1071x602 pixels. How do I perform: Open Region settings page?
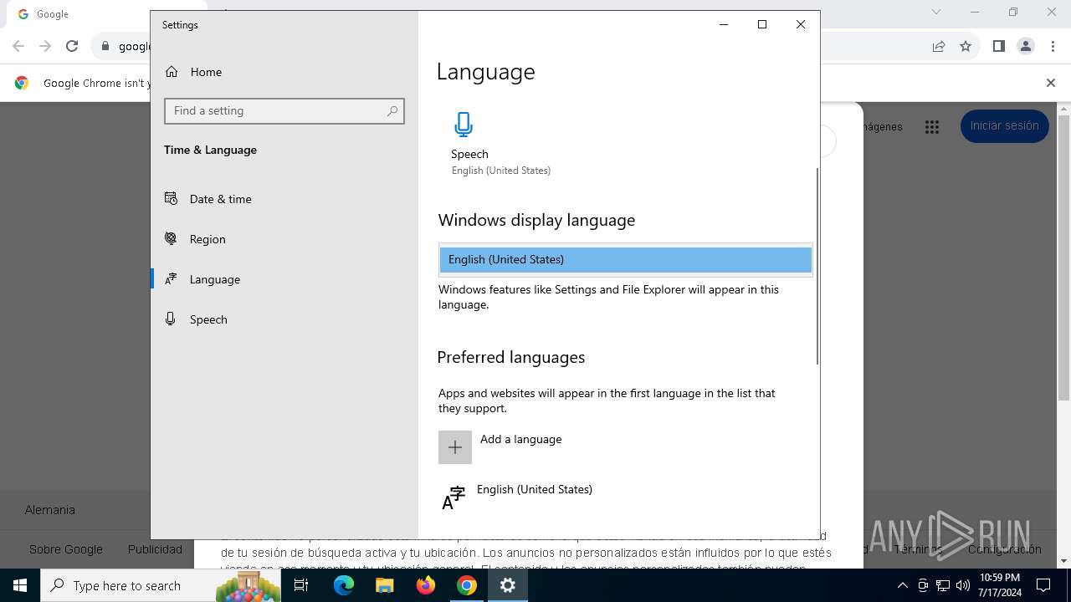(284, 239)
